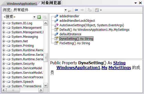The height and width of the screenshot is (94, 144).
Task: Expand the System.Printing node
Action: pyautogui.click(x=3, y=45)
